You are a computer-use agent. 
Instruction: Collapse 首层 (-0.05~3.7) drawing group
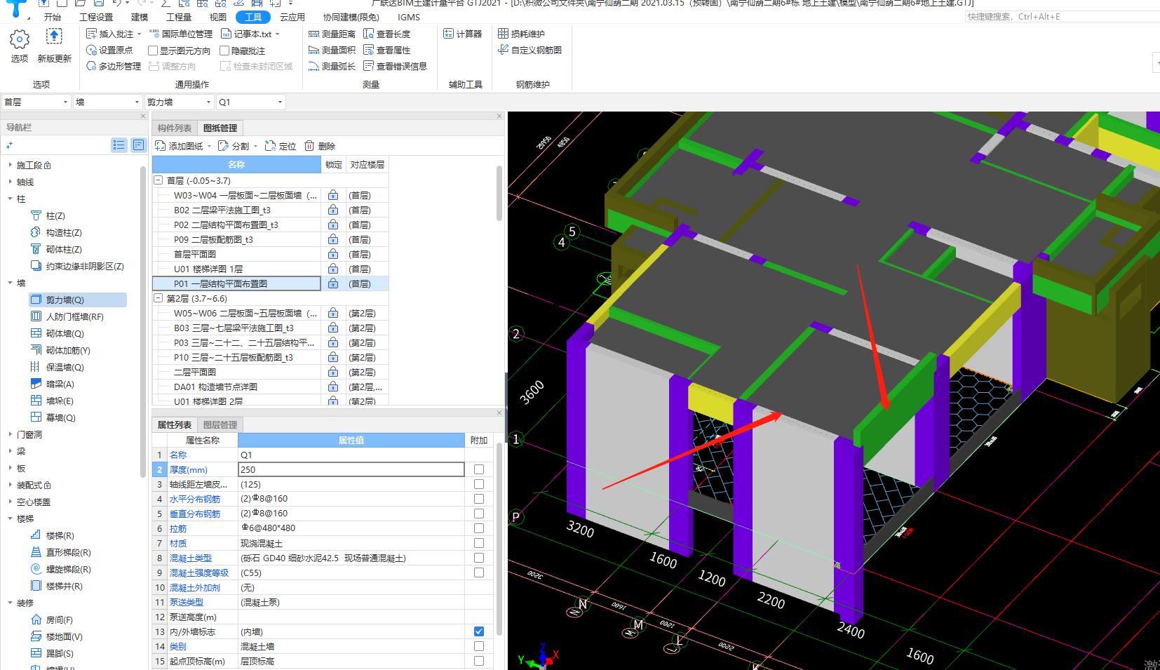pyautogui.click(x=159, y=180)
